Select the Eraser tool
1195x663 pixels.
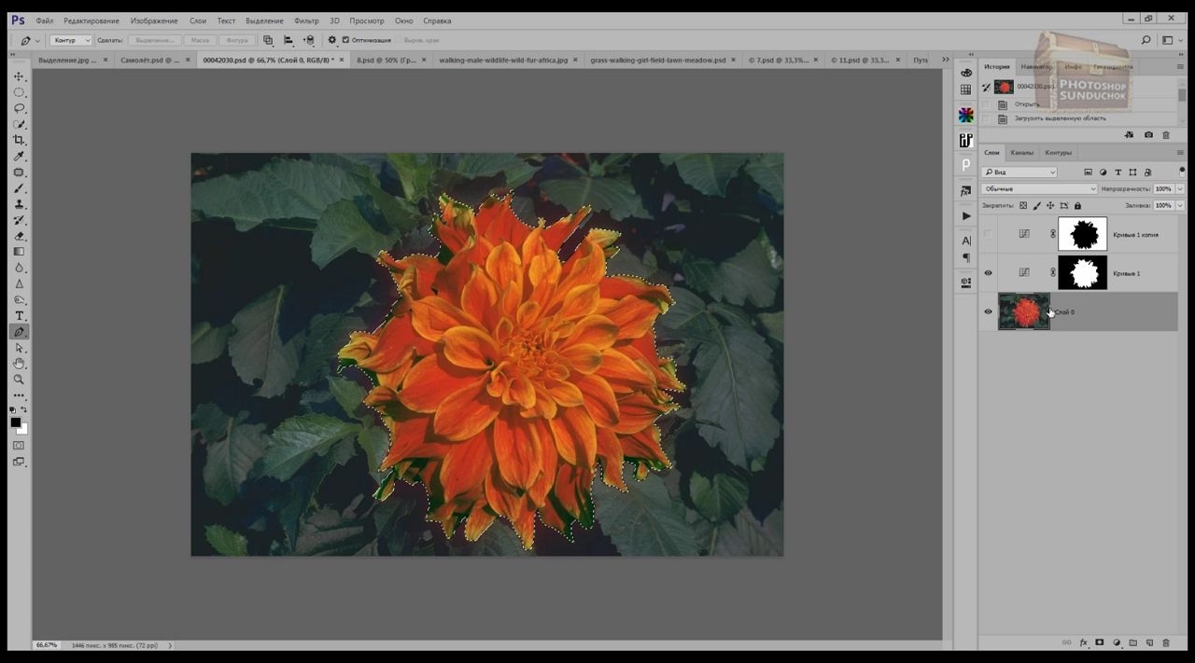tap(19, 236)
